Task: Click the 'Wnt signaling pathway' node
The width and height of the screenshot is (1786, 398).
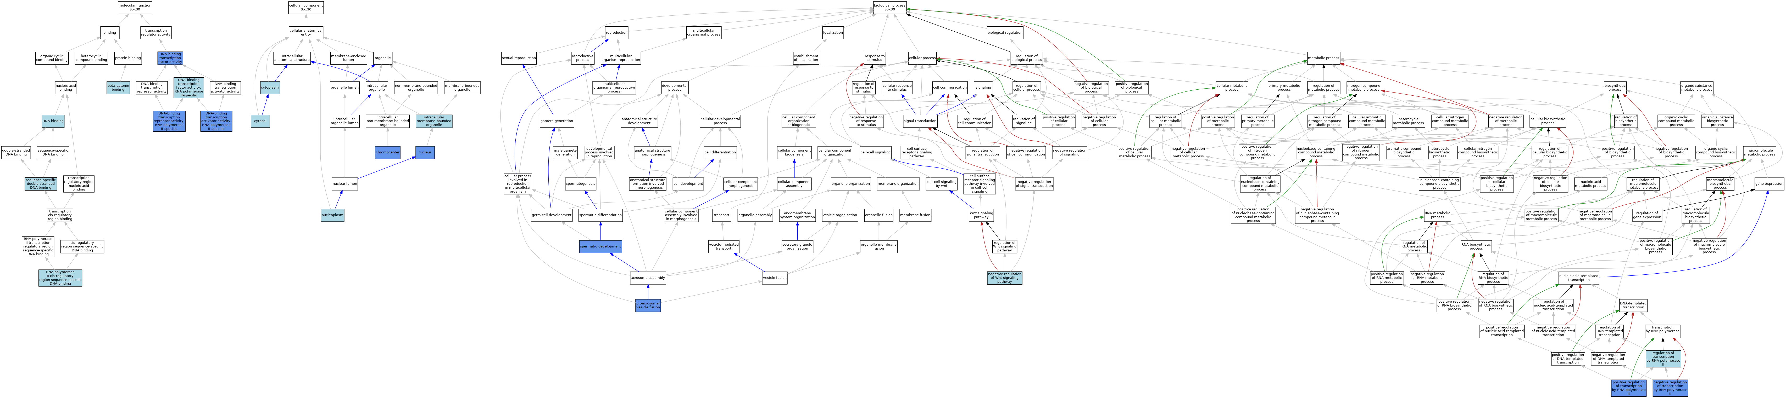Action: 981,215
